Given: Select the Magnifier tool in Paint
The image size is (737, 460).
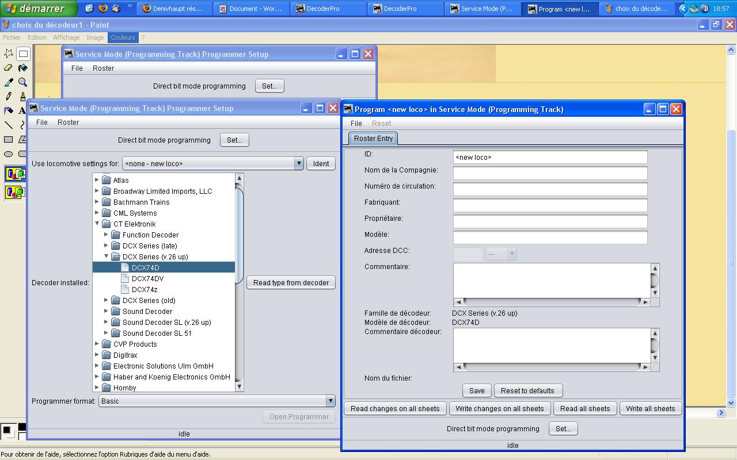Looking at the screenshot, I should 23,82.
